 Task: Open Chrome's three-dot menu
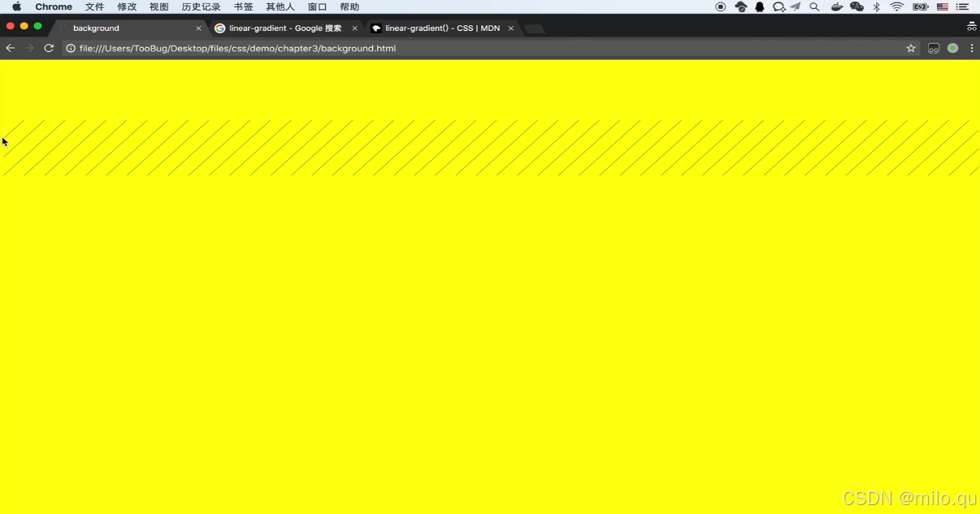[x=972, y=49]
